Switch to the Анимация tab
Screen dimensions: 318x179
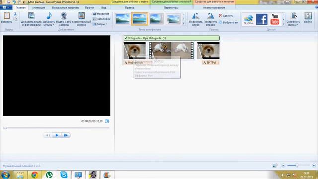pyautogui.click(x=39, y=8)
